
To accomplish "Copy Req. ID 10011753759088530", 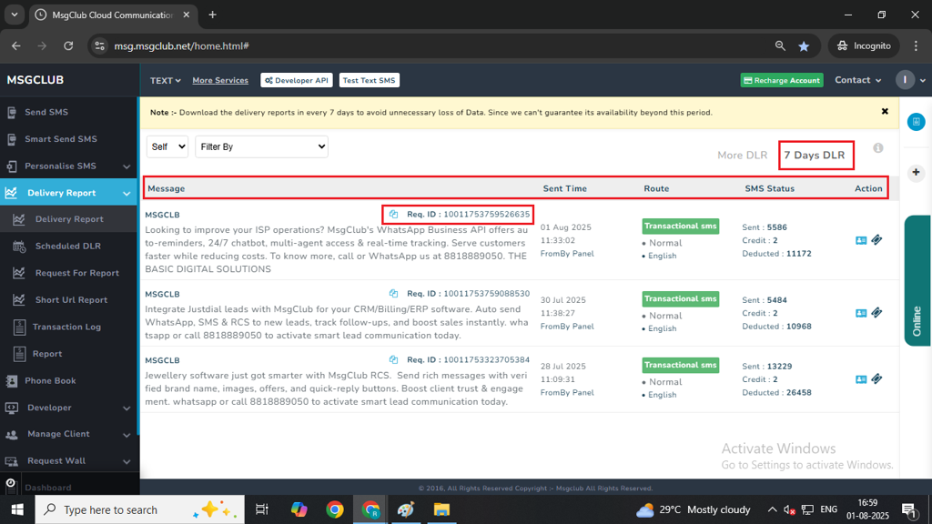I will tap(393, 294).
